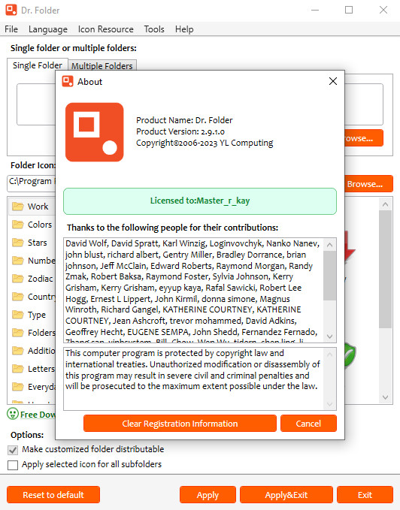Click the Product Name: Dr. Folder text

click(x=184, y=120)
